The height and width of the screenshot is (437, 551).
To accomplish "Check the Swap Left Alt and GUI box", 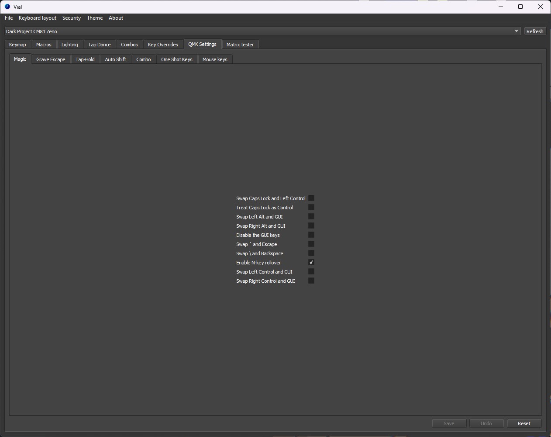I will click(x=311, y=217).
